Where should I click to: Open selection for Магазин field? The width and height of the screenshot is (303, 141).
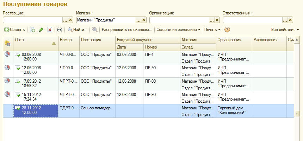point(138,20)
